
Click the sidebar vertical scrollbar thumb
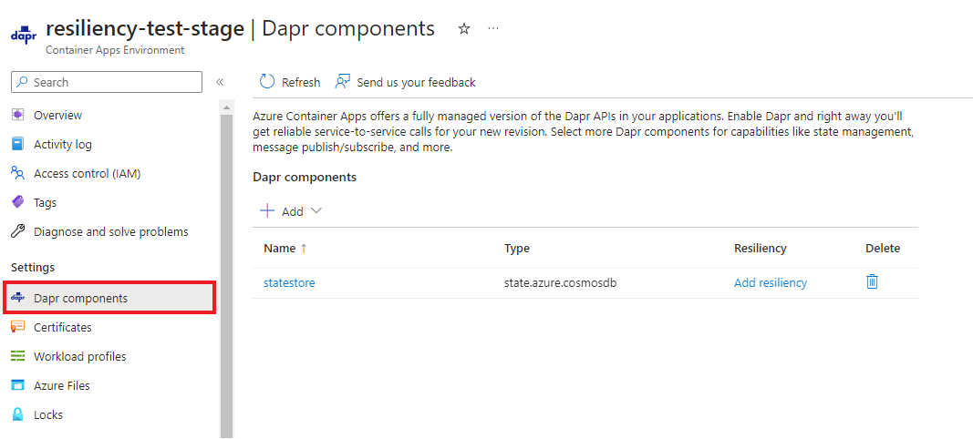click(x=226, y=276)
